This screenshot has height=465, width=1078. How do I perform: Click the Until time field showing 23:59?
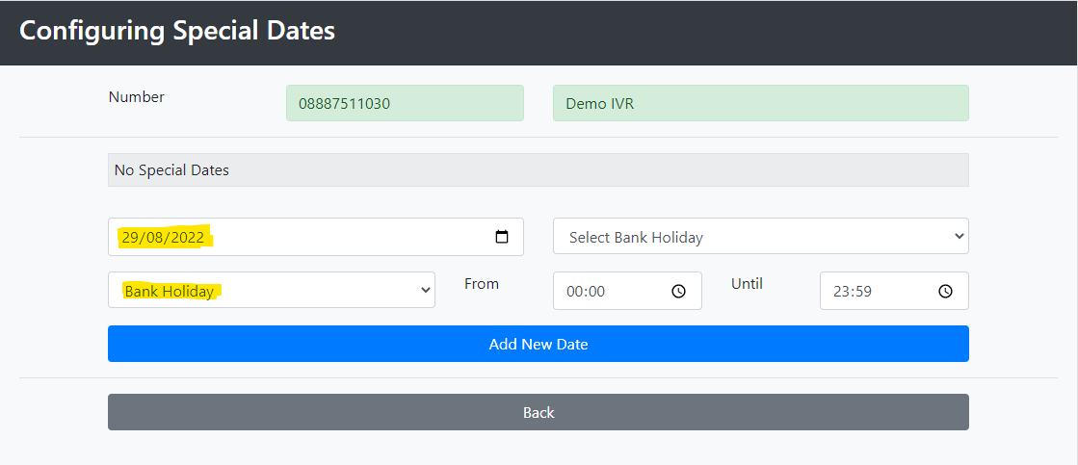click(894, 291)
